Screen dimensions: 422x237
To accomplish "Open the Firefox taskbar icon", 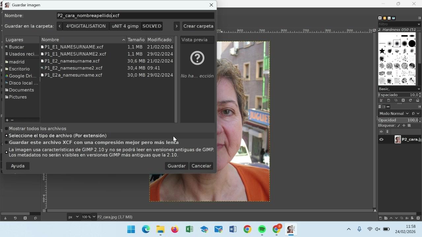I will tap(175, 229).
